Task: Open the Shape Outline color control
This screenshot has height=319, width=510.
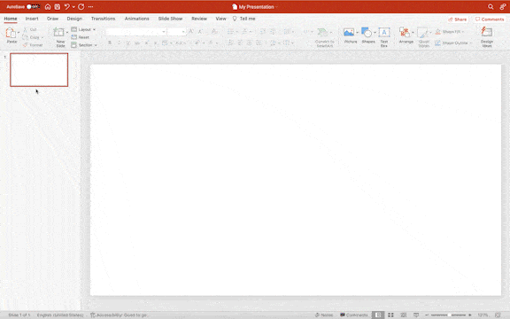Action: click(453, 43)
